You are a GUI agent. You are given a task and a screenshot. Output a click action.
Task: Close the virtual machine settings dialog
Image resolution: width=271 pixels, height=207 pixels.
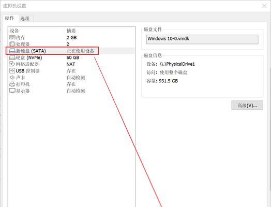click(264, 6)
